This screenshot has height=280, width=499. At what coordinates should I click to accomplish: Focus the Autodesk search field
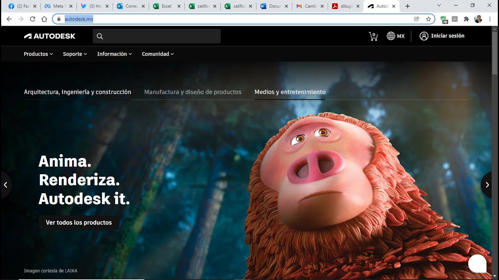157,36
